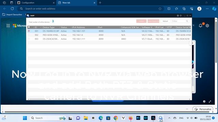
Task: Open browser tab actions menu icon
Action: (12, 3)
